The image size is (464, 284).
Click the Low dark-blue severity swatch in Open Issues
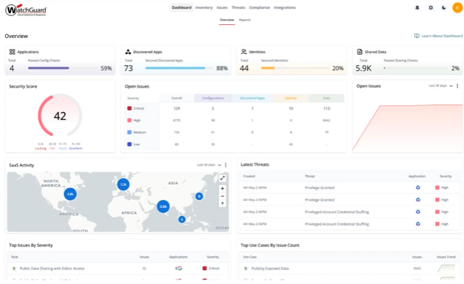tap(129, 145)
